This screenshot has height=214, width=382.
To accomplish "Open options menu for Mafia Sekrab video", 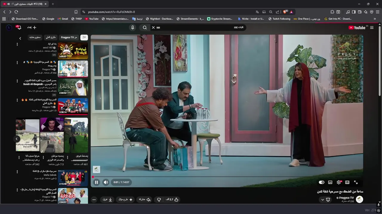I will pos(17,172).
